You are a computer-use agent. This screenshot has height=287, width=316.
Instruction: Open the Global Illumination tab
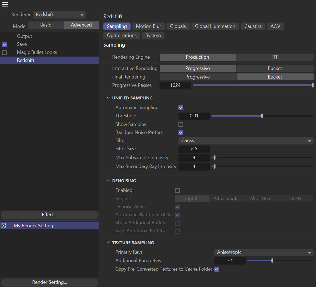pos(215,26)
